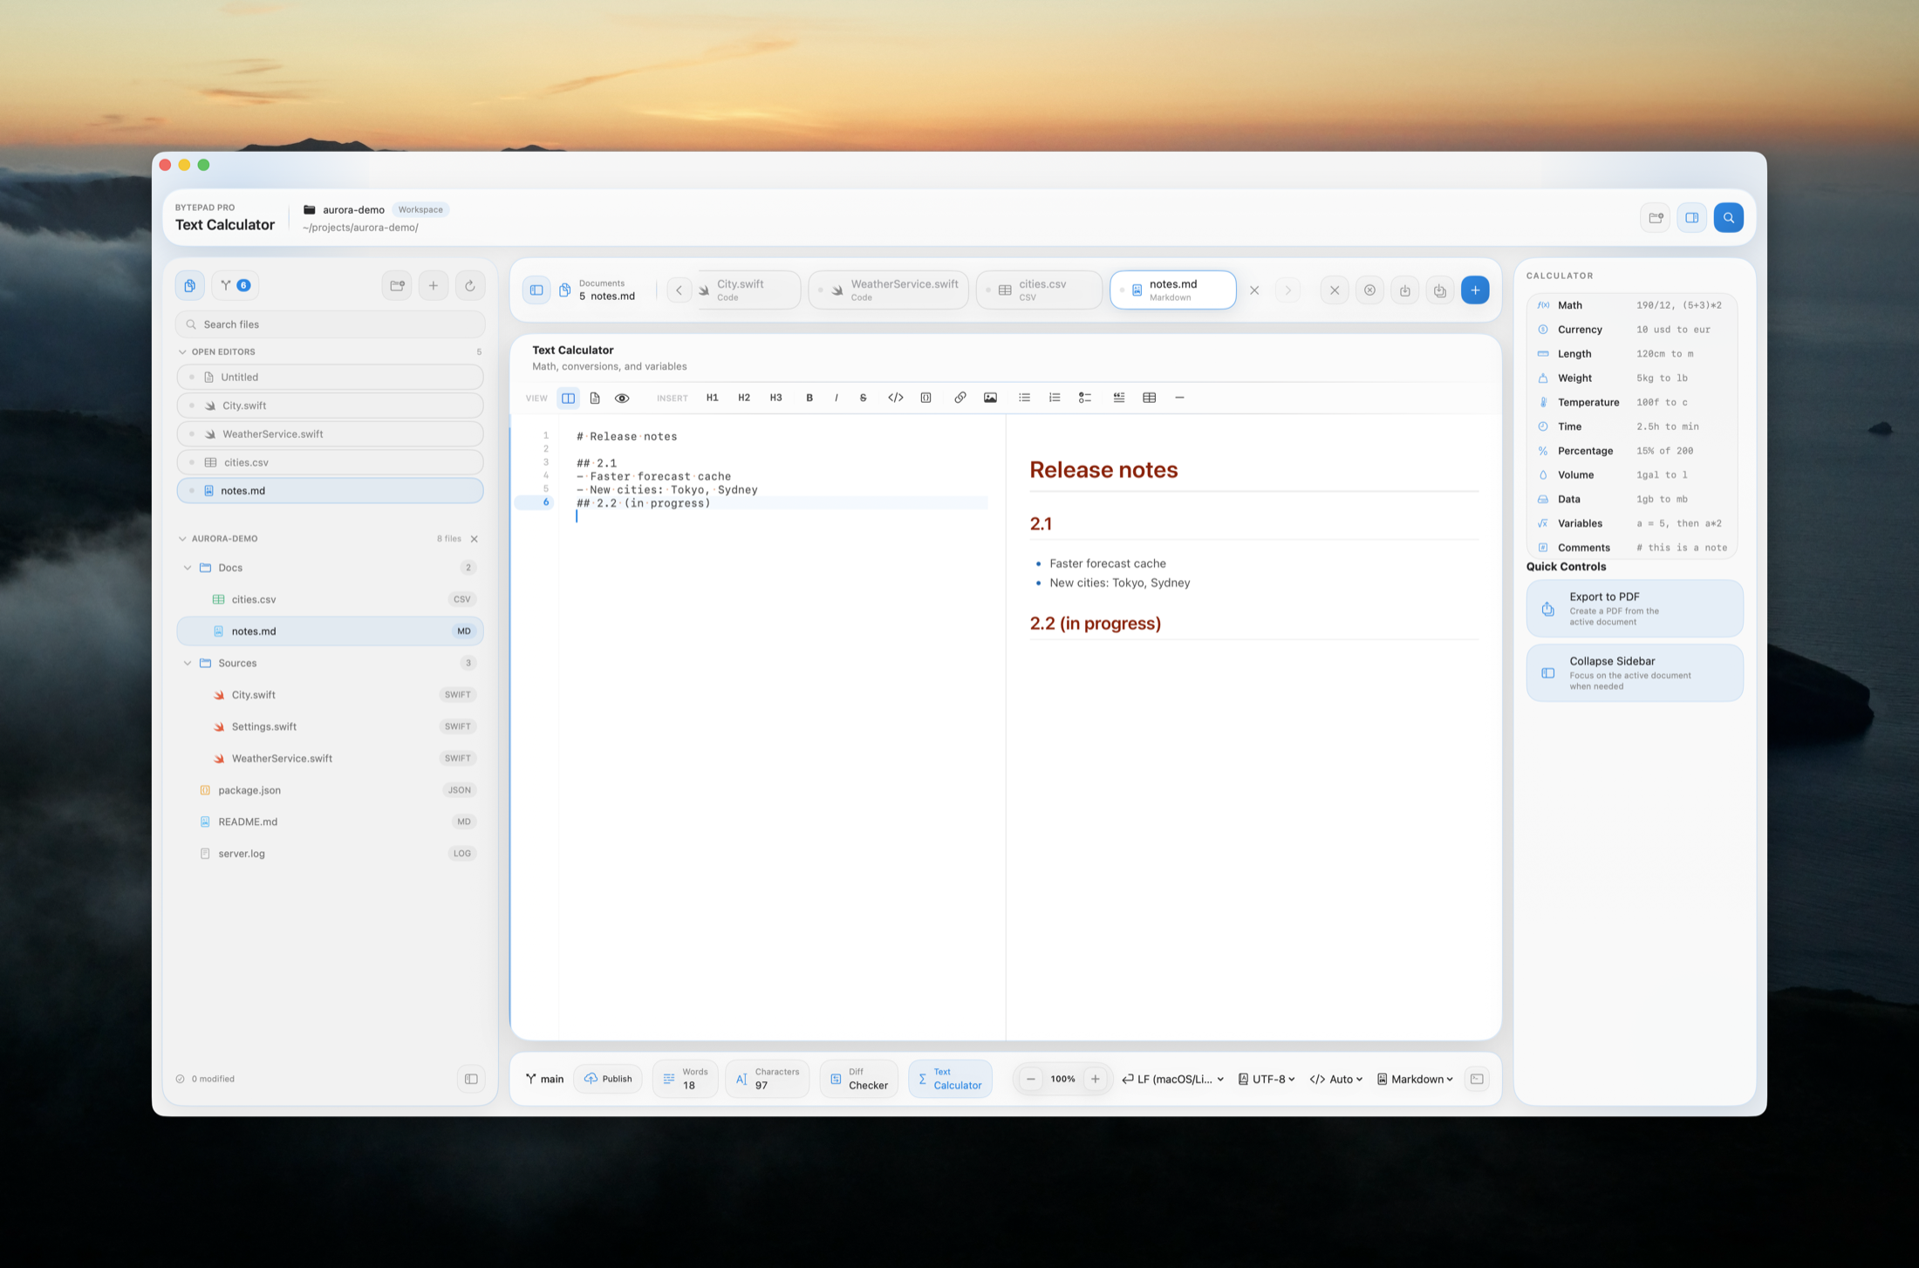
Task: Open Untitled in open editors
Action: (330, 377)
